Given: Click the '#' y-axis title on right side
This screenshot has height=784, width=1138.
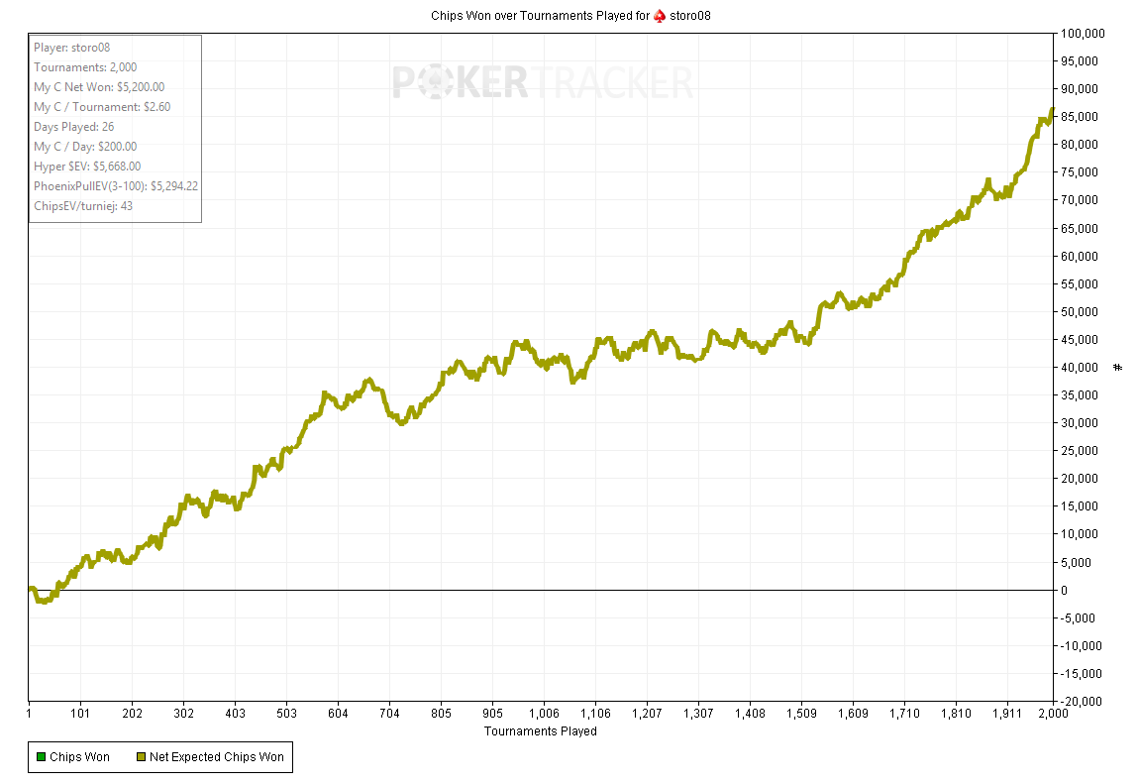Looking at the screenshot, I should 1118,368.
